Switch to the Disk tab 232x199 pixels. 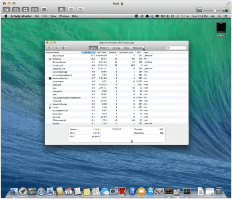[x=126, y=48]
